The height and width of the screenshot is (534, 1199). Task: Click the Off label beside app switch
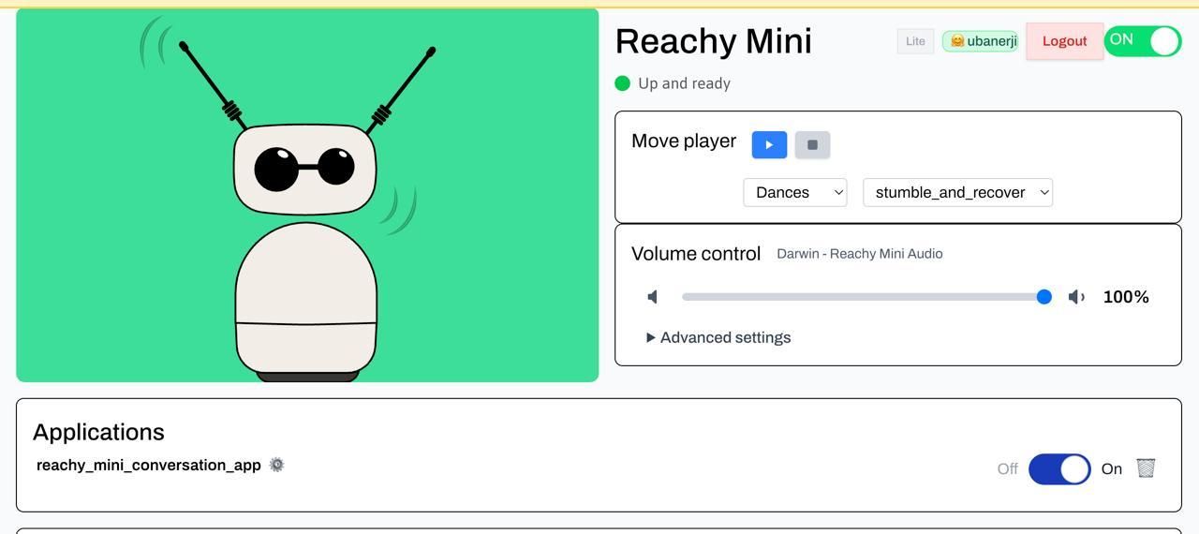1008,468
